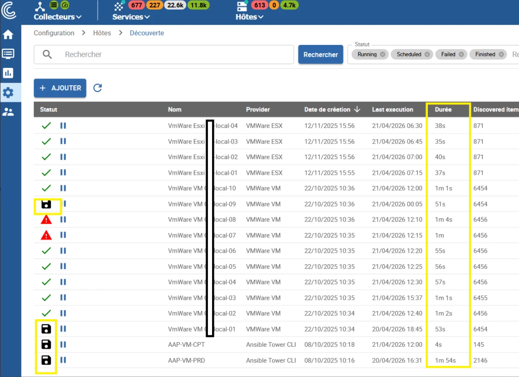Remove the Scheduled status filter chip
The image size is (519, 377).
(x=427, y=54)
